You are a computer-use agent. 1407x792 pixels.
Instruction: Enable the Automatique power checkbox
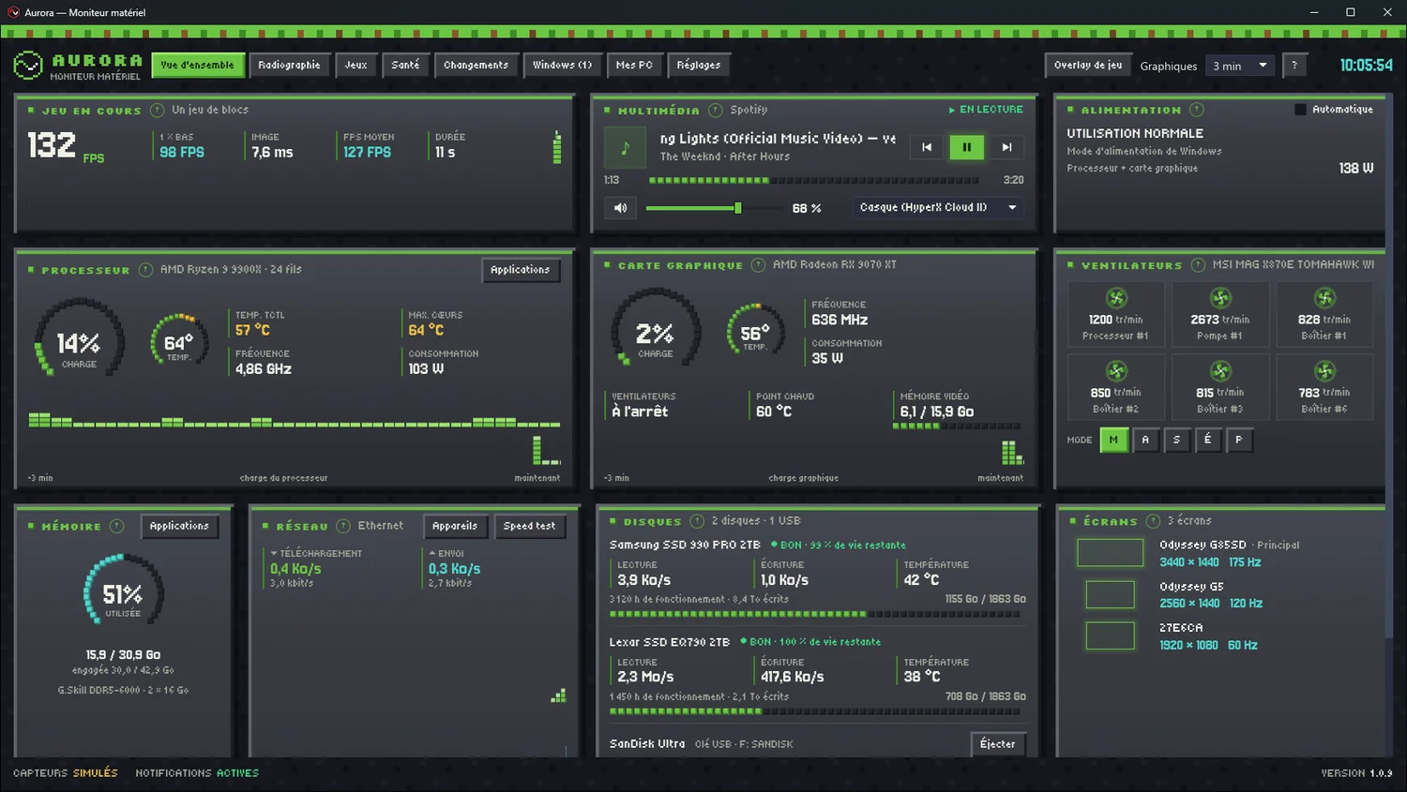tap(1300, 110)
